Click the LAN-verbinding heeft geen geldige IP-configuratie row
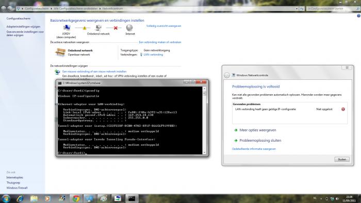 [x=290, y=109]
